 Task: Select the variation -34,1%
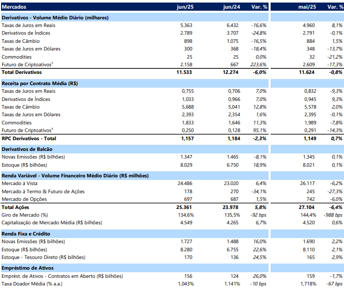(259, 192)
